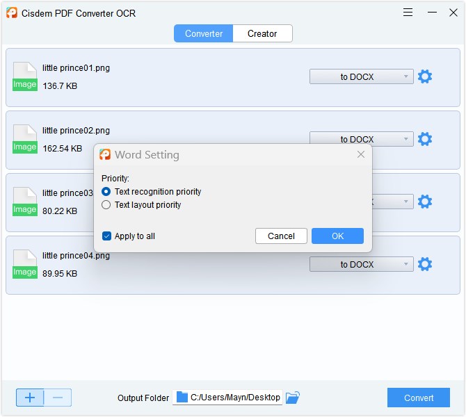Click Cancel in Word Setting dialog
Screen dimensions: 466x417
[281, 236]
